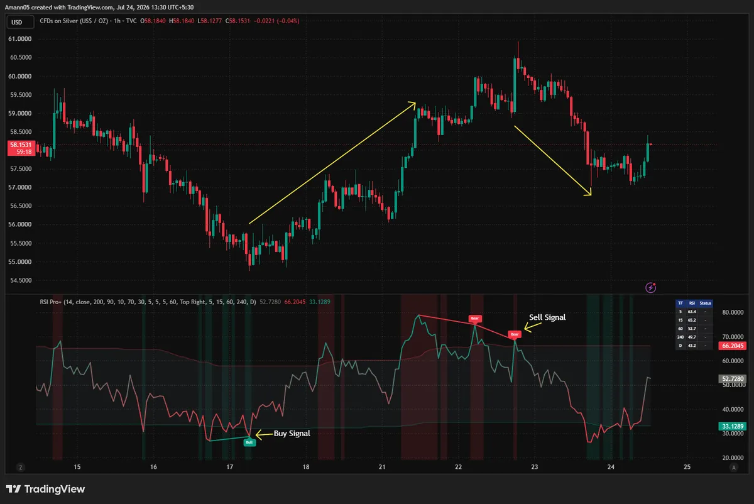
Task: Click price axis label 57.0000
Action: 19,187
